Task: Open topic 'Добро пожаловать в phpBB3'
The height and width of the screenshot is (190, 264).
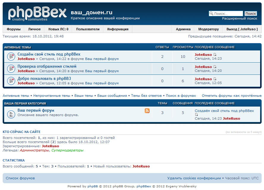Action: pyautogui.click(x=44, y=78)
